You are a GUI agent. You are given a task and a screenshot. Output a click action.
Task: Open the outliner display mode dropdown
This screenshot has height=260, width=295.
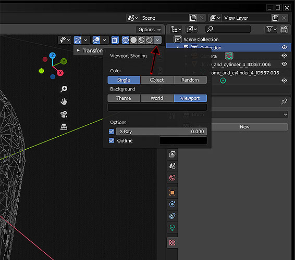point(192,29)
